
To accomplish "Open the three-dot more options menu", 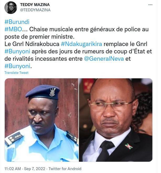I will [150, 5].
